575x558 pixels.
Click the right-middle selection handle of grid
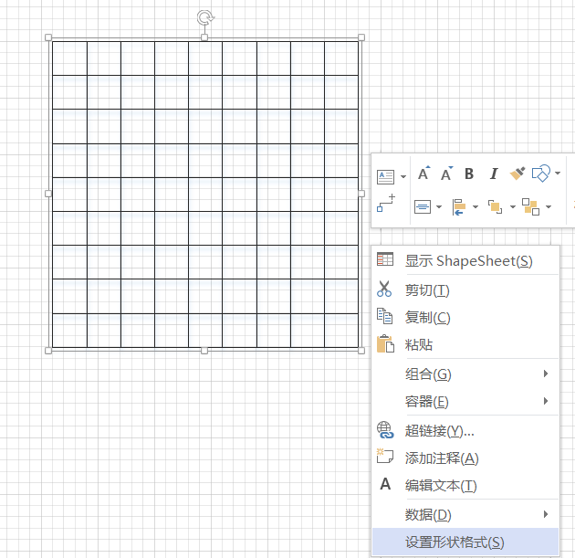pos(361,194)
